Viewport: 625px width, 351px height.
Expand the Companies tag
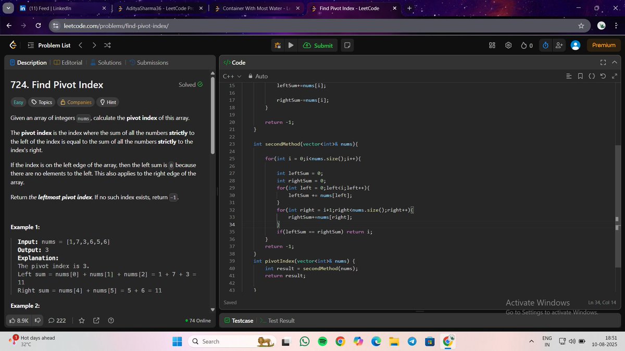click(76, 102)
